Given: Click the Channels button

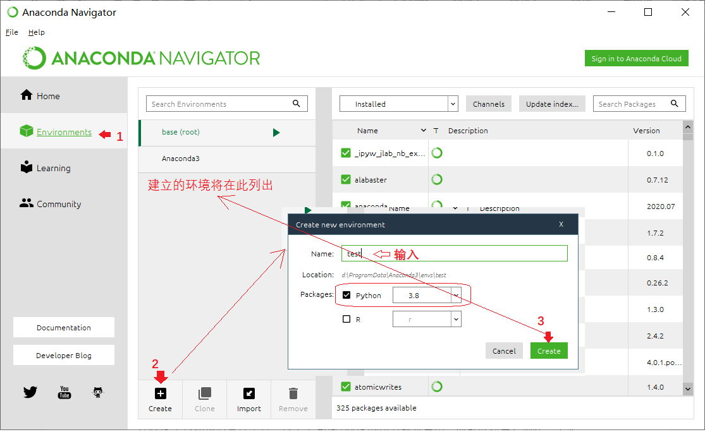Looking at the screenshot, I should tap(488, 104).
